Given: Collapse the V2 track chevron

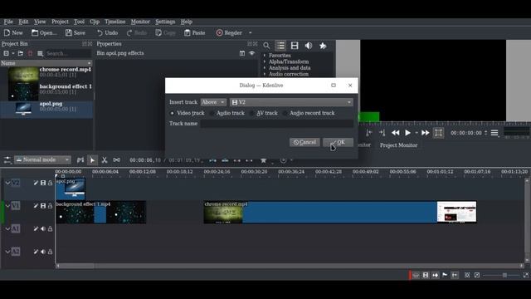Looking at the screenshot, I should 7,183.
